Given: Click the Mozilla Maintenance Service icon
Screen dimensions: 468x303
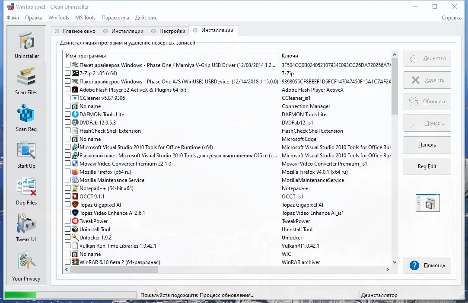Looking at the screenshot, I should pyautogui.click(x=75, y=180).
